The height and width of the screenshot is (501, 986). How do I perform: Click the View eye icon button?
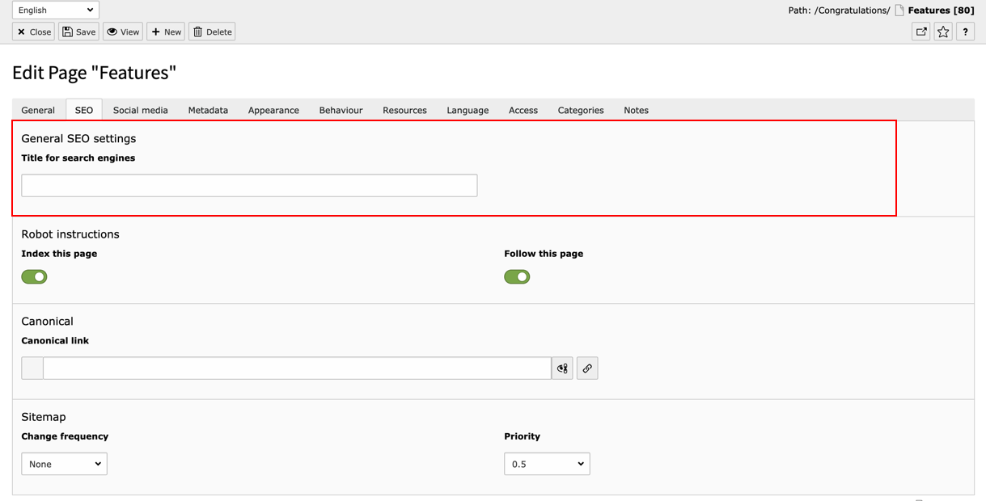(x=123, y=32)
